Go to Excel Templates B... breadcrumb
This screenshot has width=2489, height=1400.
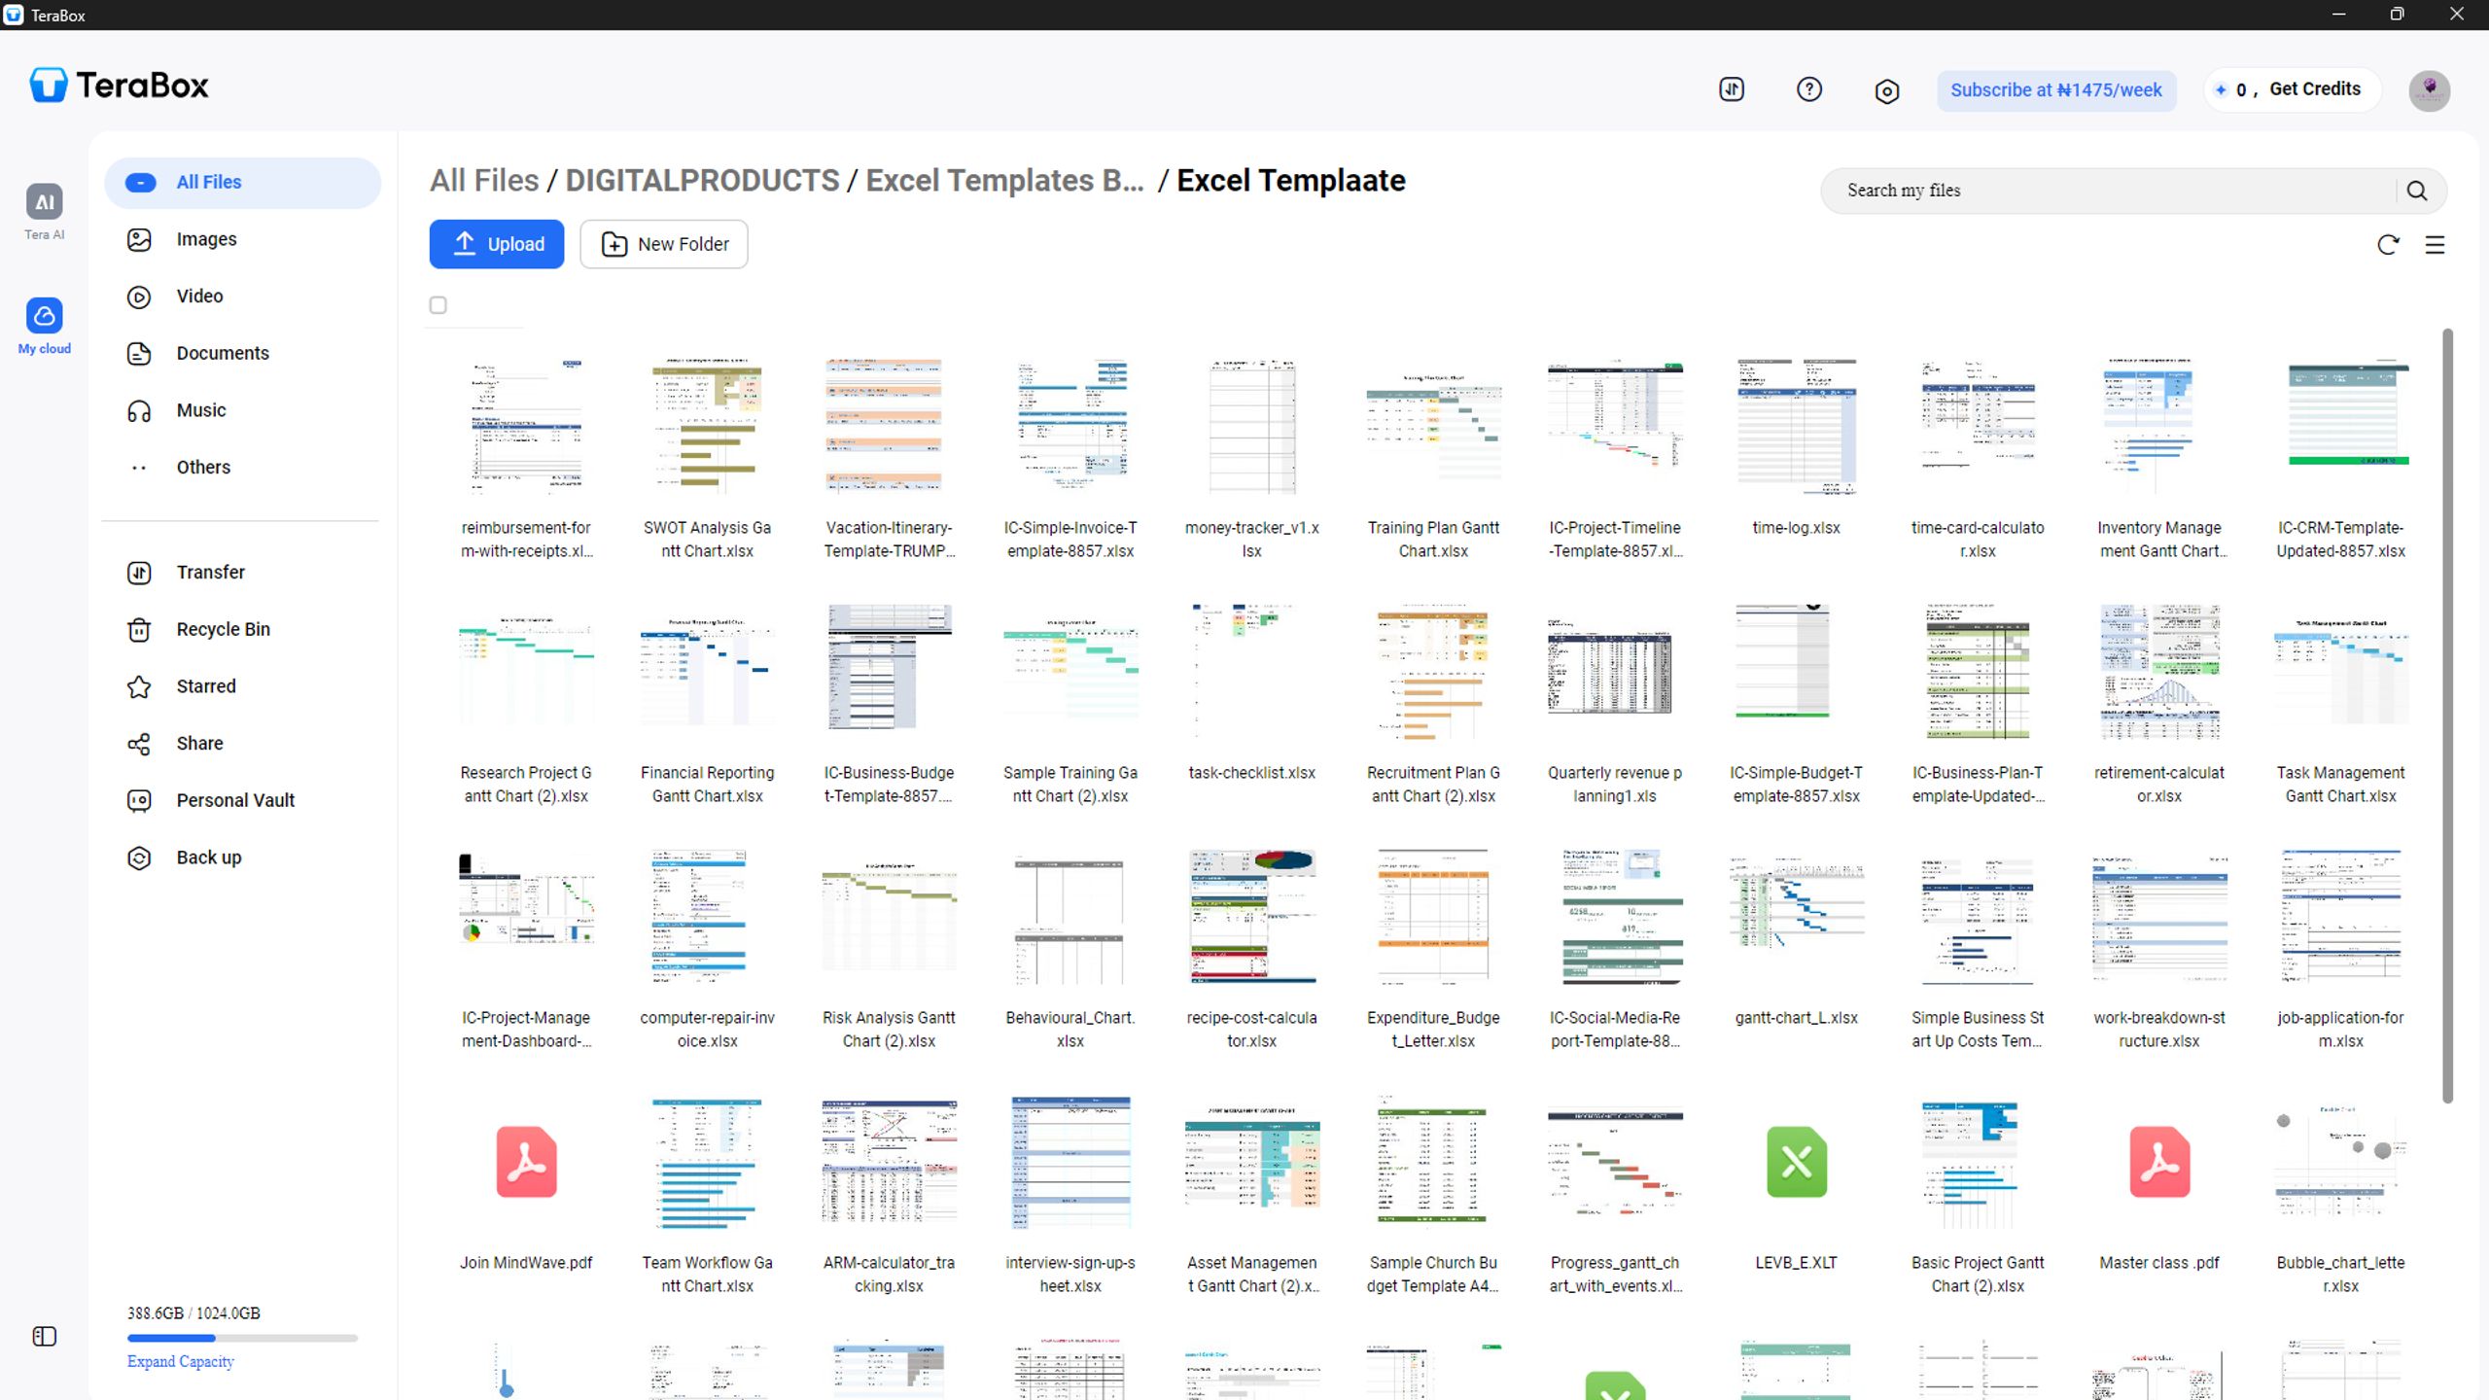point(1004,181)
